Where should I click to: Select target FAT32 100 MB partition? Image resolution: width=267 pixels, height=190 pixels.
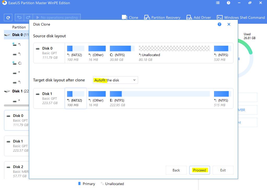tap(76, 98)
